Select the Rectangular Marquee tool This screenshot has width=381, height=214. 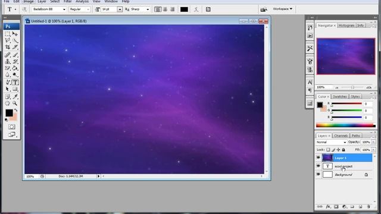[x=8, y=34]
